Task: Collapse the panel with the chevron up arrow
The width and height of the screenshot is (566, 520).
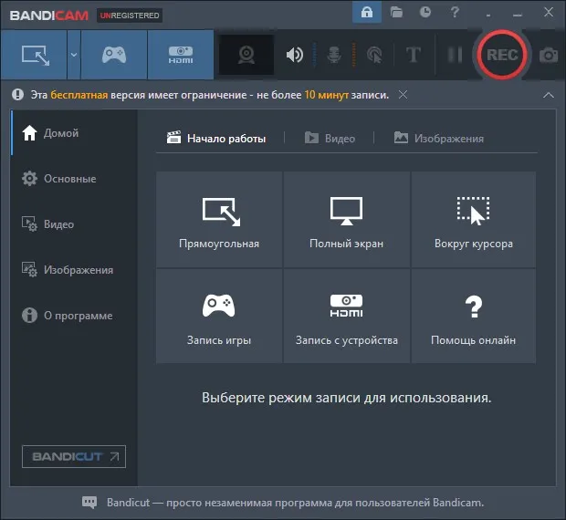Action: click(549, 95)
